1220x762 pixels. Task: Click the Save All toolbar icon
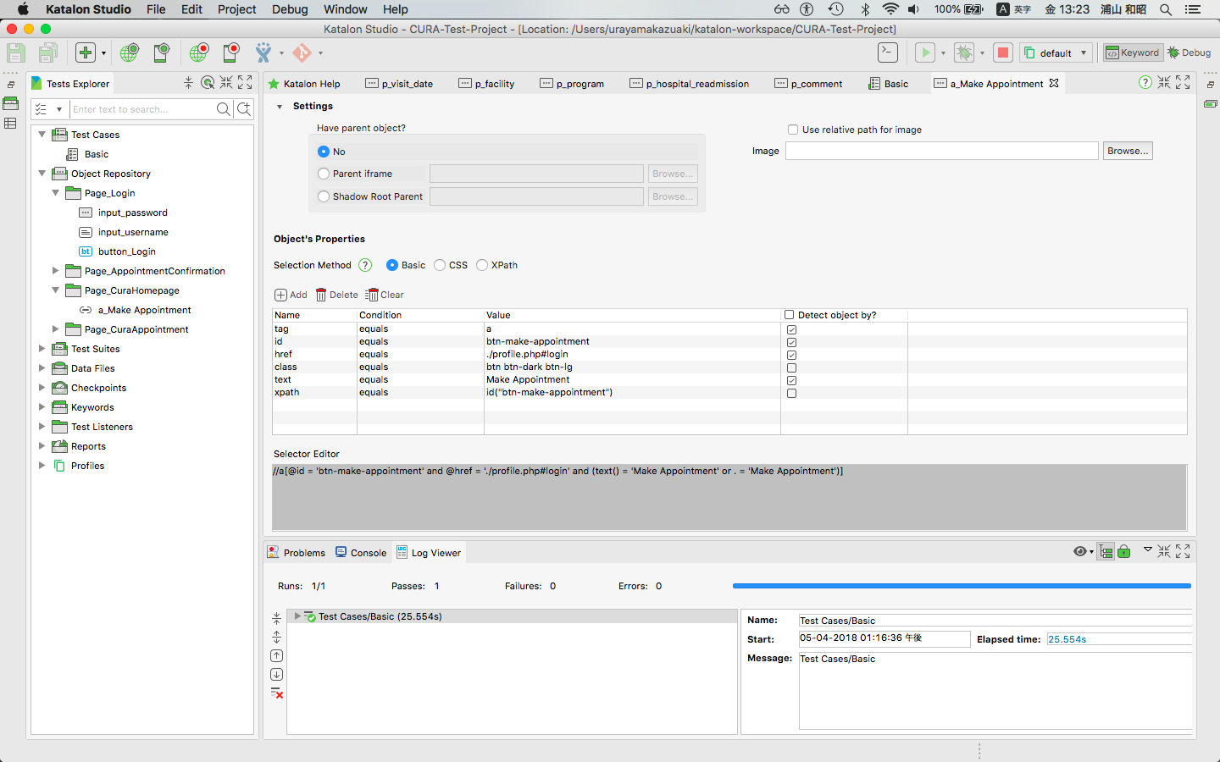48,52
